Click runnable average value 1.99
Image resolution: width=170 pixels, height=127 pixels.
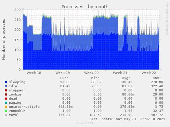(x=128, y=111)
